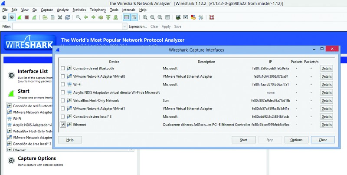347x175 pixels.
Task: Check the Conexión de área local* 3 box
Action: pos(63,116)
